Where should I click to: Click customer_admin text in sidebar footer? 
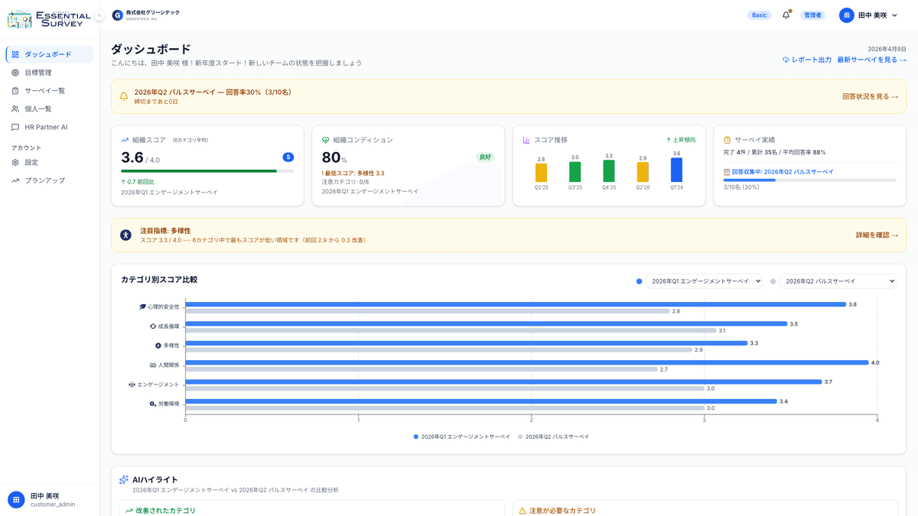(53, 505)
